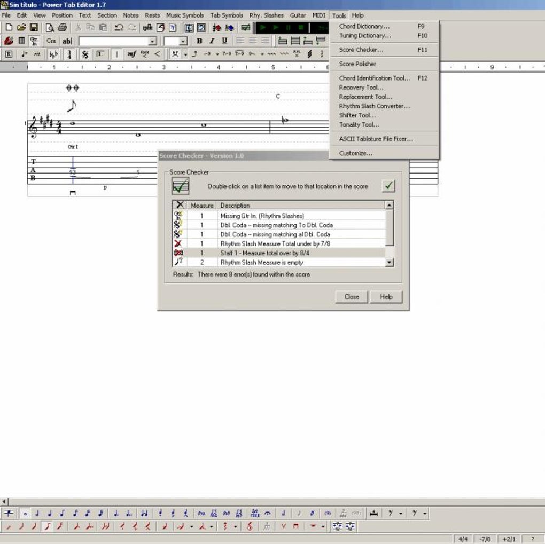Click the Measure column header
This screenshot has height=544, width=545.
202,206
